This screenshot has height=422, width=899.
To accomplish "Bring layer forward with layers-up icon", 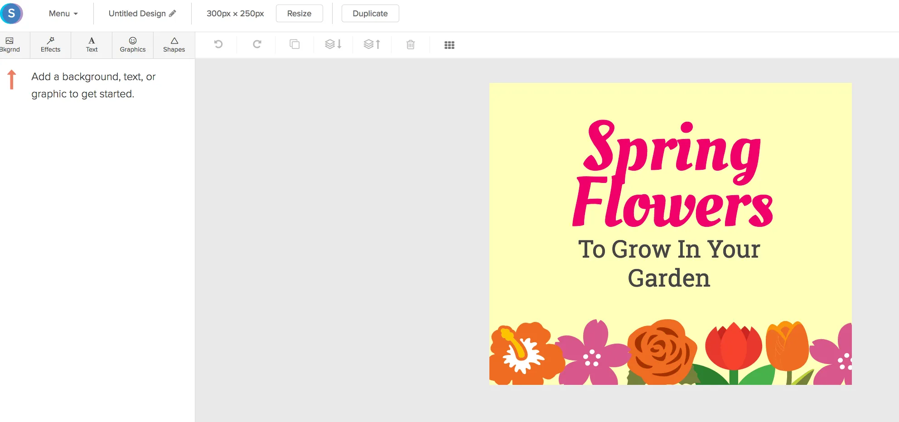I will pyautogui.click(x=372, y=44).
